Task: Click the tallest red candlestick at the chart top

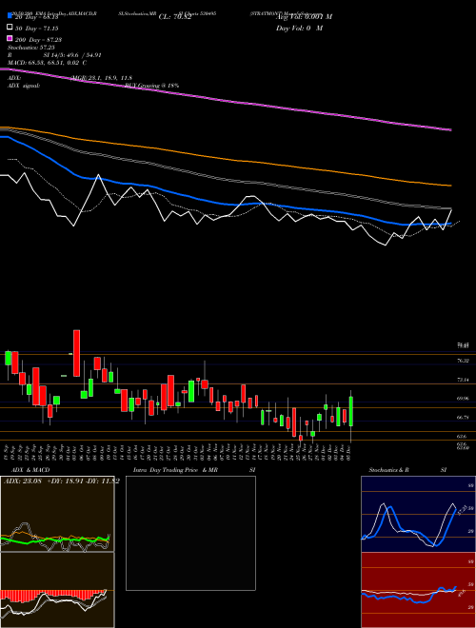Action: click(76, 353)
